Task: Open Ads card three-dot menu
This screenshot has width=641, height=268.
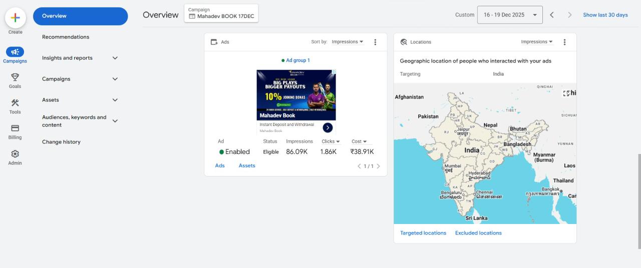Action: pos(375,42)
